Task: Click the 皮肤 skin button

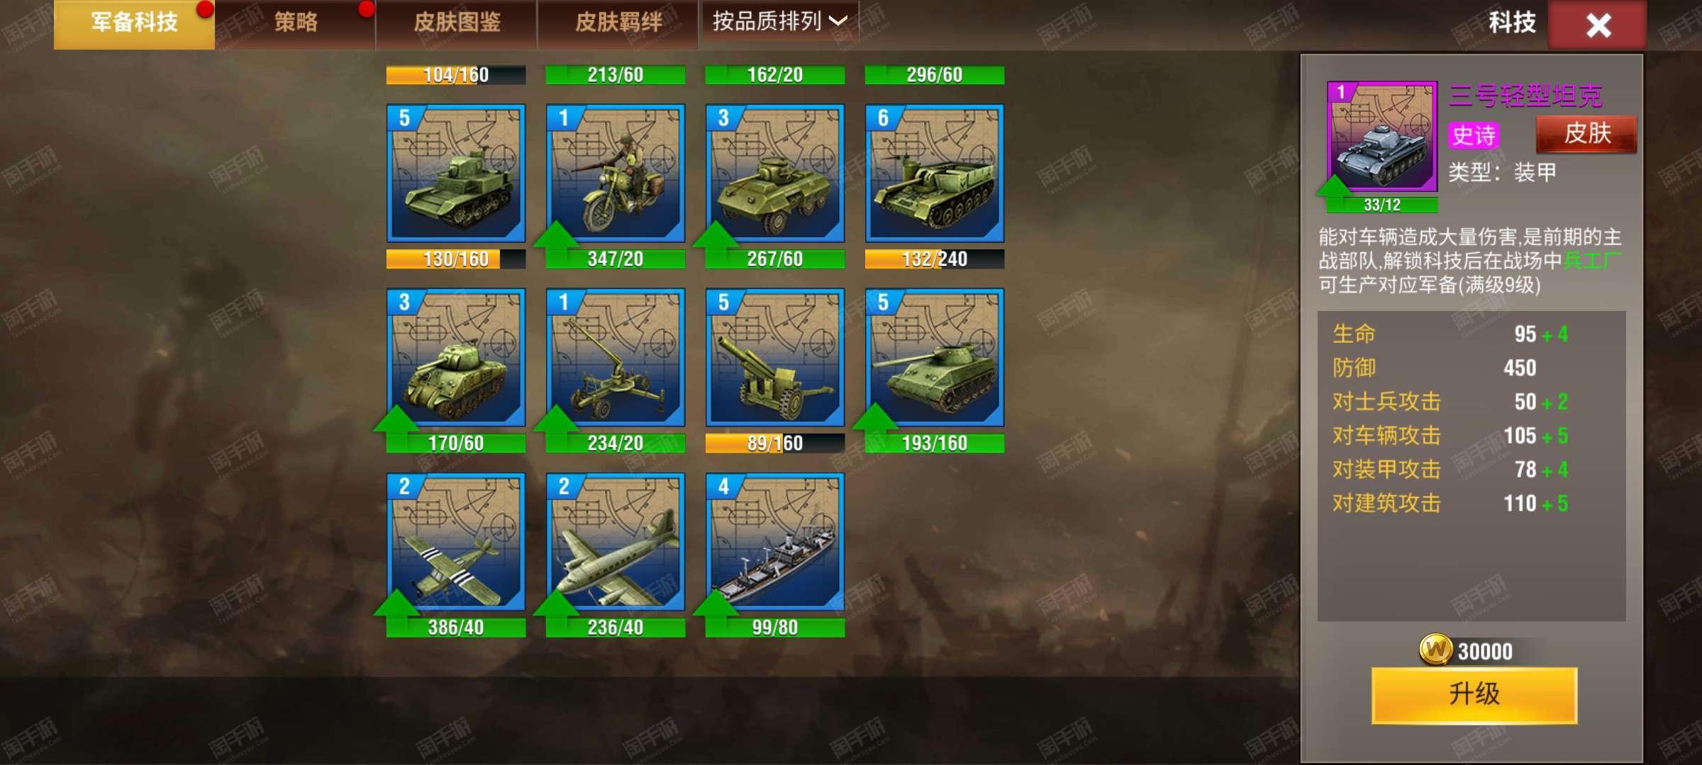Action: tap(1587, 134)
